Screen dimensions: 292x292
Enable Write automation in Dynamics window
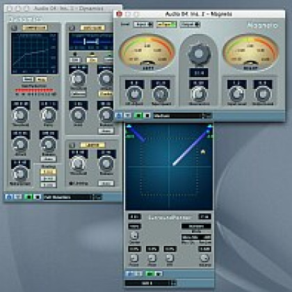(37, 197)
